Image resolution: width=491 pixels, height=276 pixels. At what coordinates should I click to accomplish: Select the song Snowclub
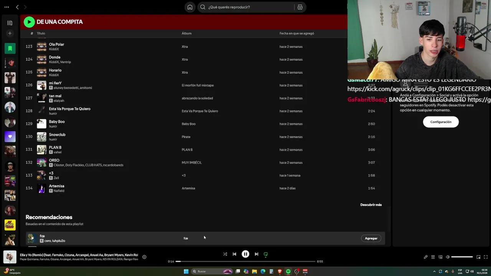coord(57,135)
